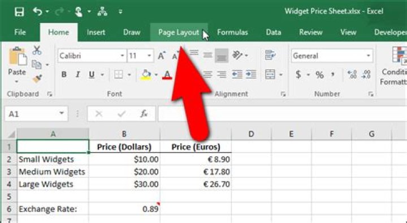Switch to the Draw tab
407x223 pixels.
point(132,32)
